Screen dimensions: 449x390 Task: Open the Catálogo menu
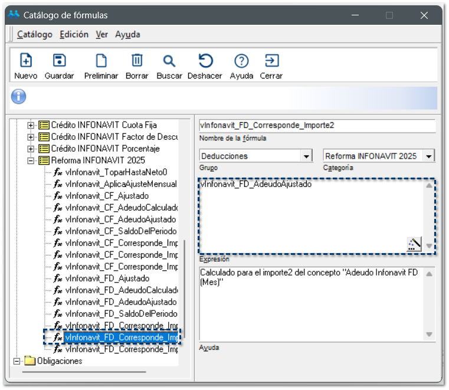tap(34, 34)
